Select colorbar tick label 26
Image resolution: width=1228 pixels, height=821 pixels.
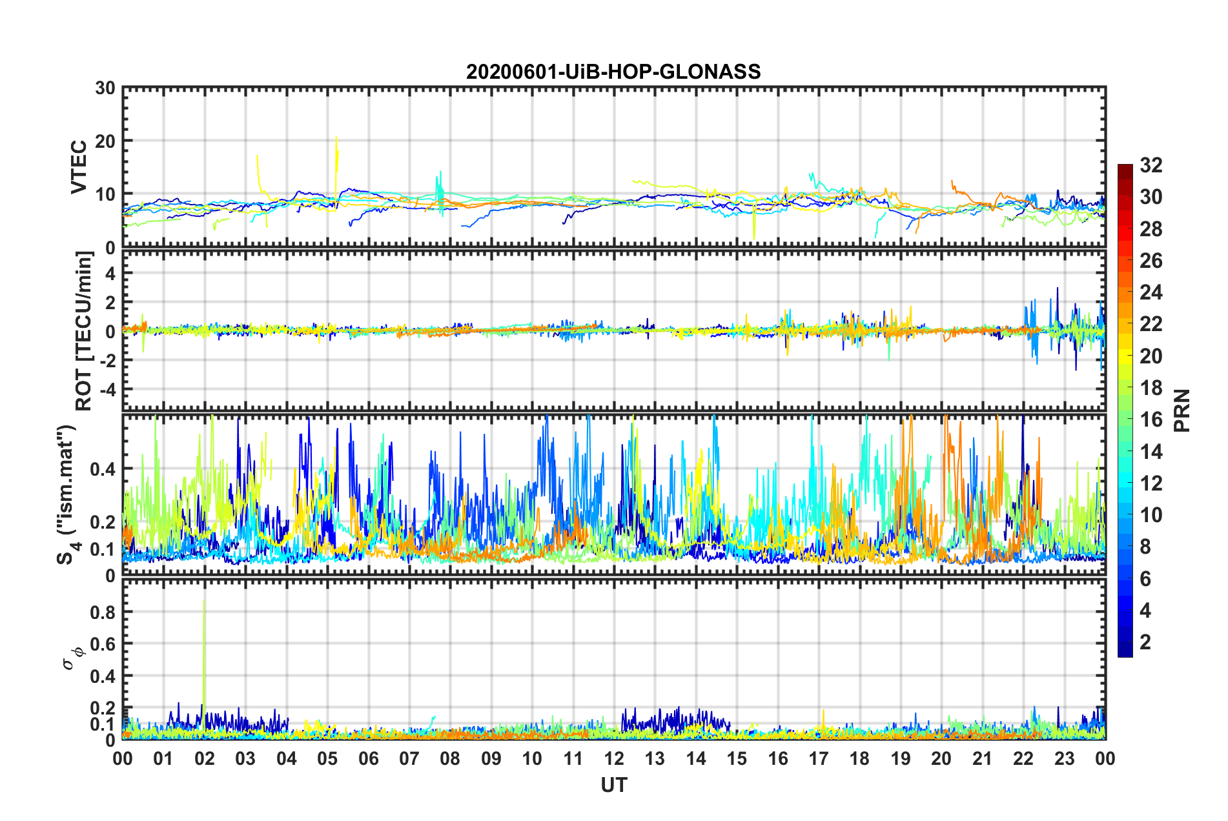click(1151, 261)
